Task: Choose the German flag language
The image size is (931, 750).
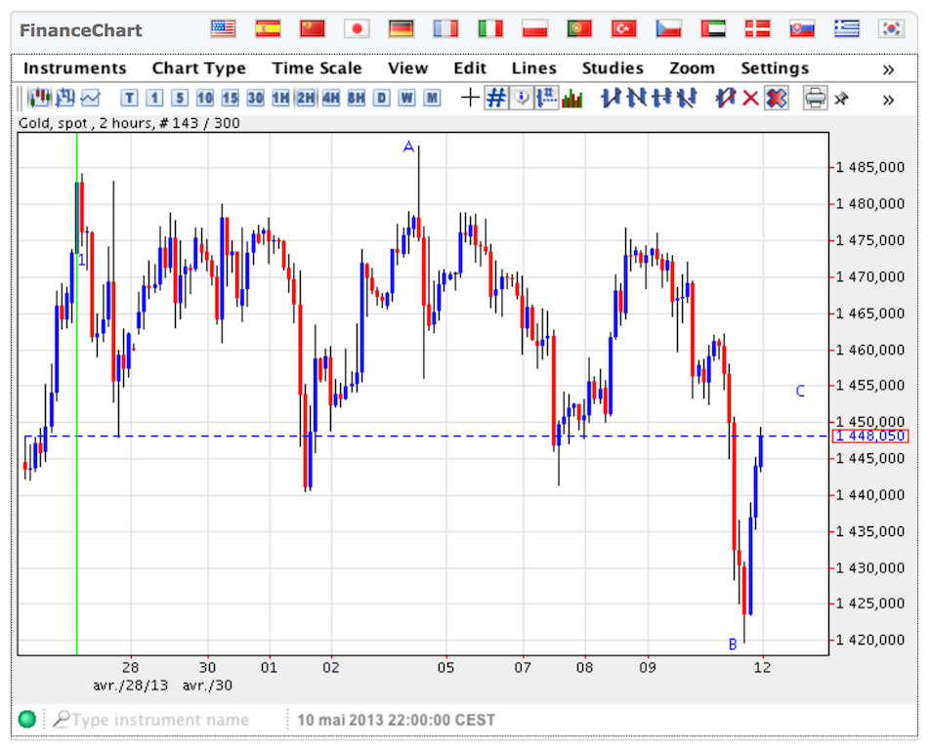Action: coord(402,28)
